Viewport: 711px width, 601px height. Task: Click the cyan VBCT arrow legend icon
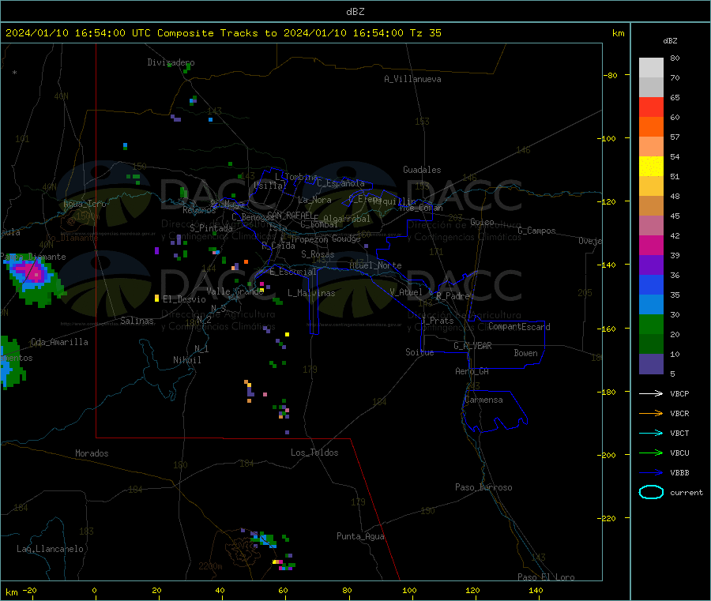coord(651,434)
